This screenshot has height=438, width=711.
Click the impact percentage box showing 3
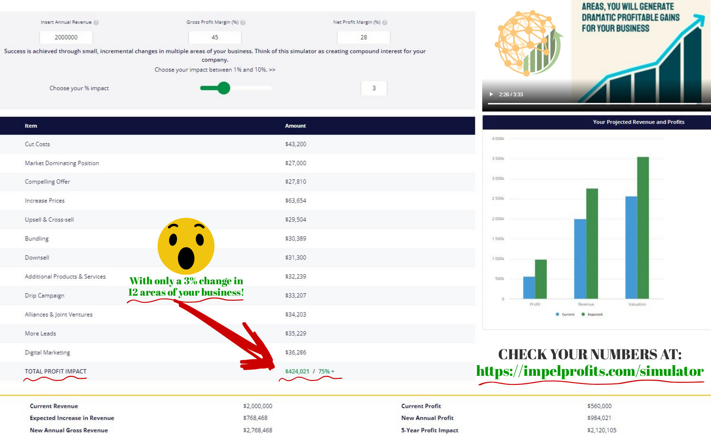tap(374, 88)
